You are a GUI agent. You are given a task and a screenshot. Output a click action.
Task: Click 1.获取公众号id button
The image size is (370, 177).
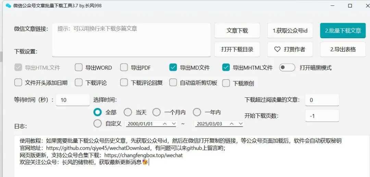(x=290, y=31)
